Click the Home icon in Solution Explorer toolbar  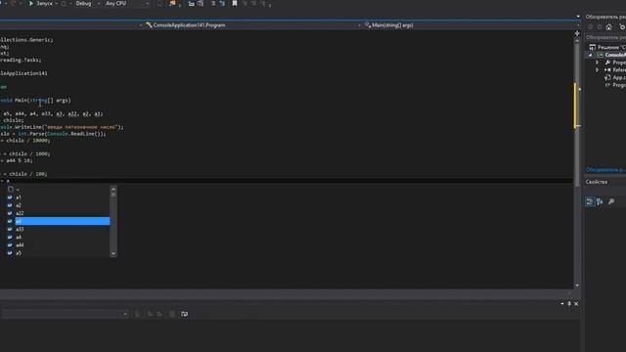[608, 27]
